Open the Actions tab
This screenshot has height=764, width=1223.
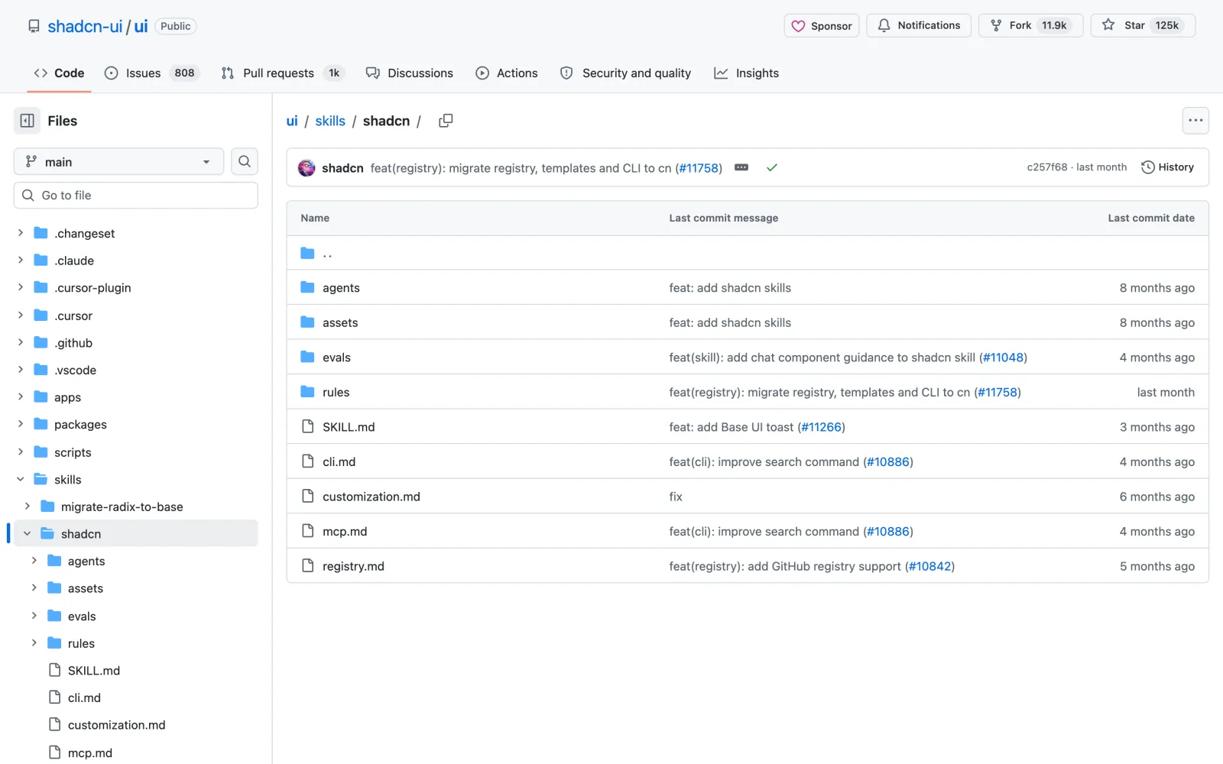tap(507, 73)
